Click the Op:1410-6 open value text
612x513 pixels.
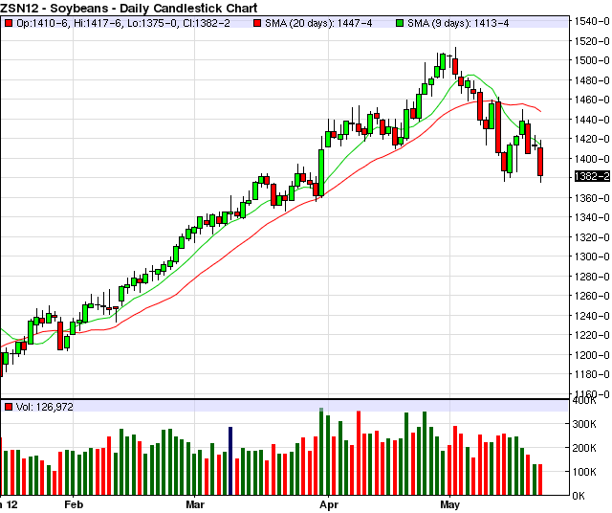click(x=43, y=23)
